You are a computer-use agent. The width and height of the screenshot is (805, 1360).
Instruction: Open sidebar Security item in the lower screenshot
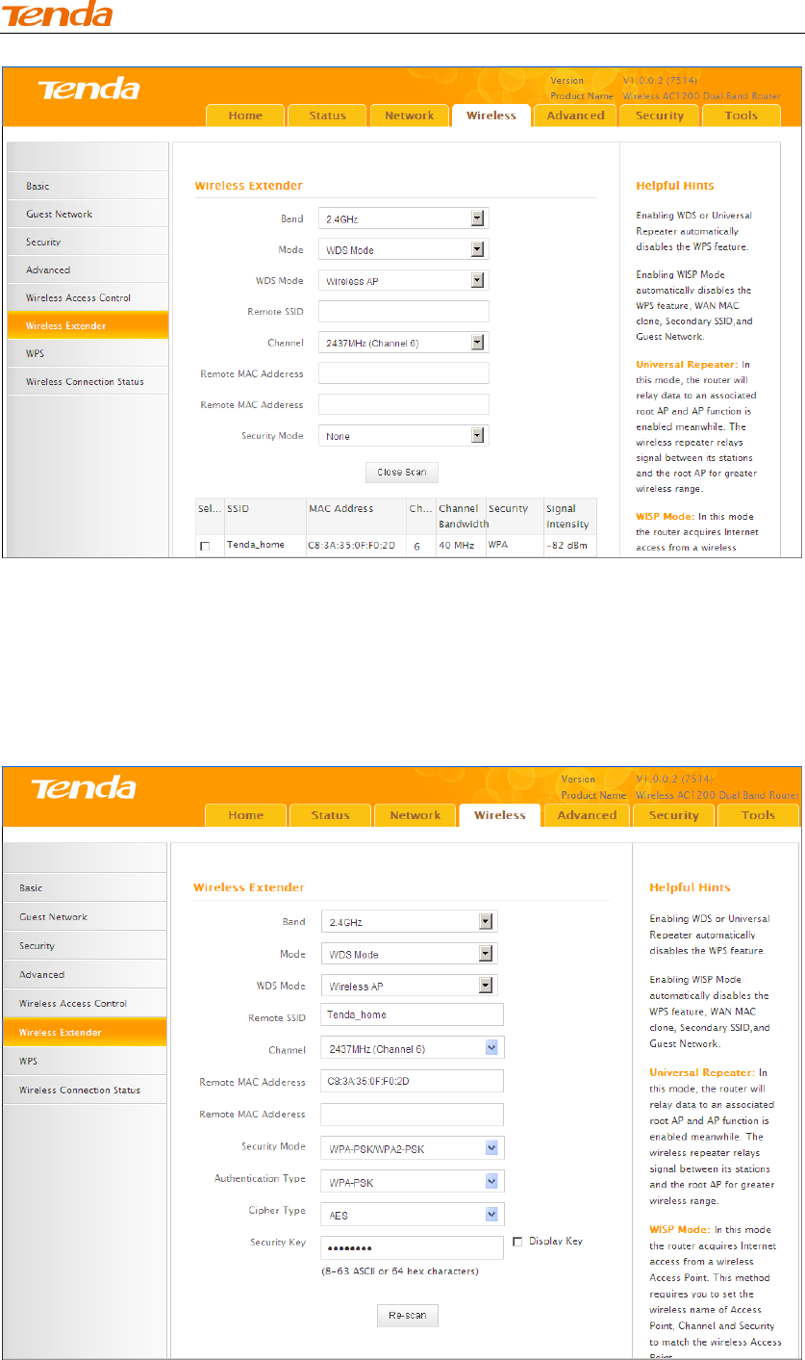pos(84,945)
